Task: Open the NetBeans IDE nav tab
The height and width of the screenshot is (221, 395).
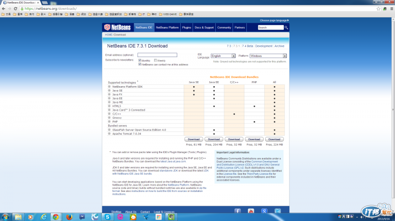Action: click(144, 28)
